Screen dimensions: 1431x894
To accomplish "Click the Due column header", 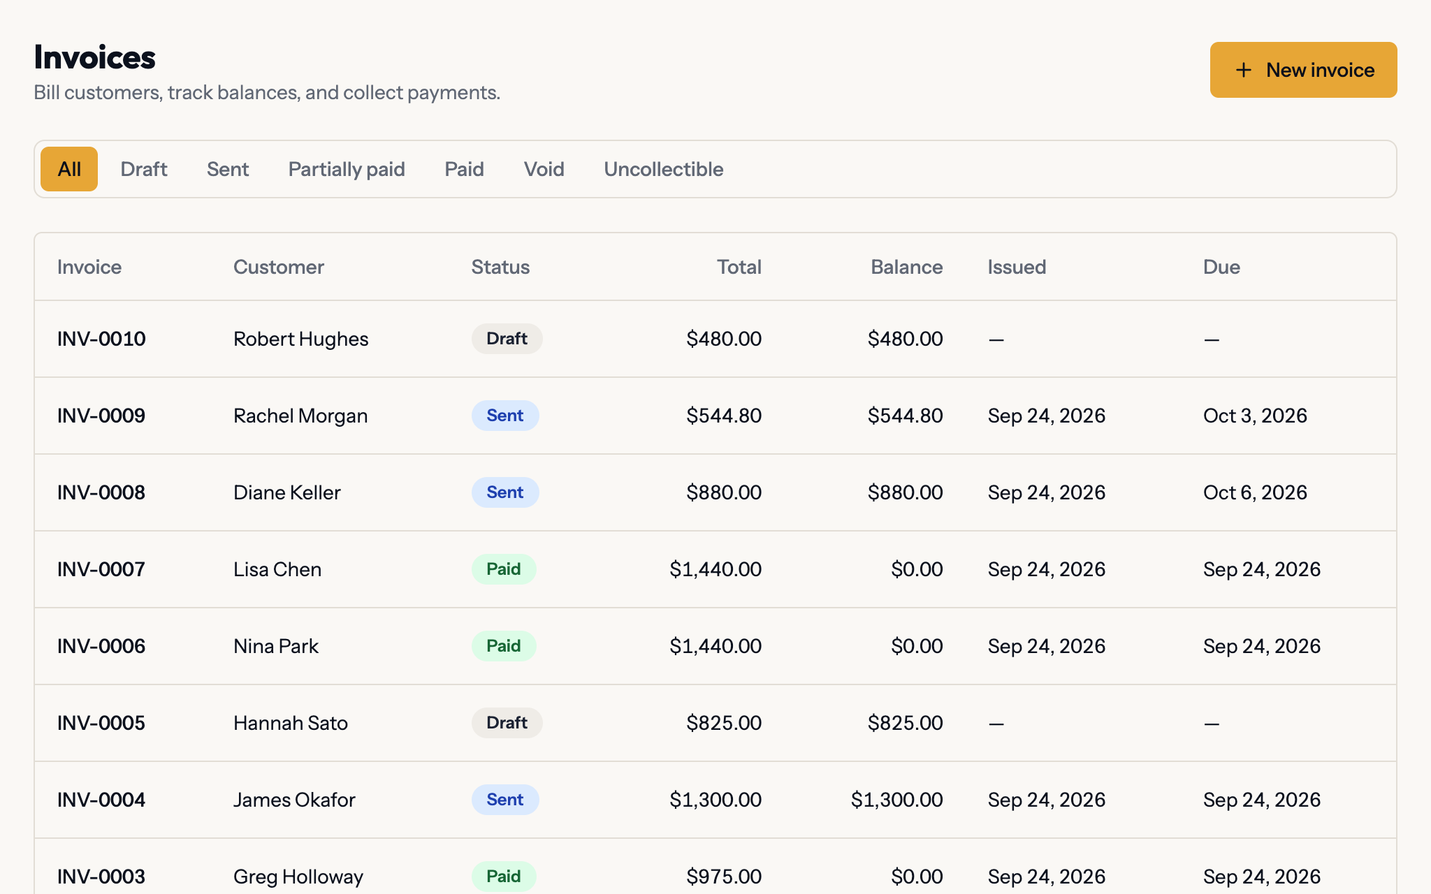I will 1221,267.
